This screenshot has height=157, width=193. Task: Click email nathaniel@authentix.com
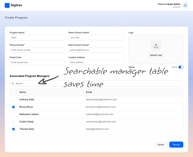100,114
